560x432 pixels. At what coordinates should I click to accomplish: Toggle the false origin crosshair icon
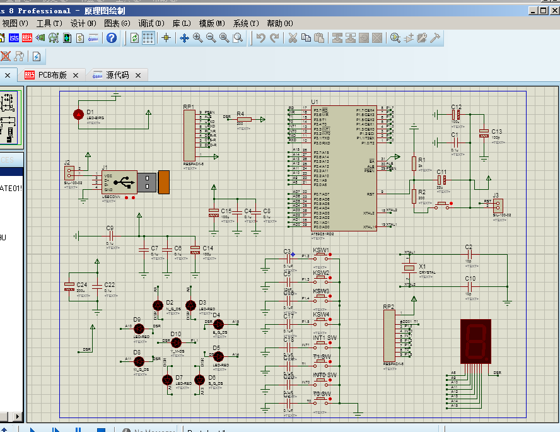point(166,38)
